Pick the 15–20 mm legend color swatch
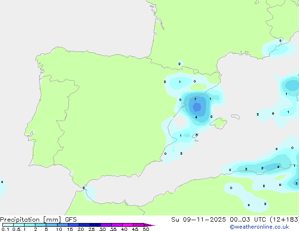The width and height of the screenshot is (299, 231). pos(74,225)
